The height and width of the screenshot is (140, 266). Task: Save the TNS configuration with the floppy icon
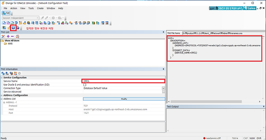(x=13, y=28)
